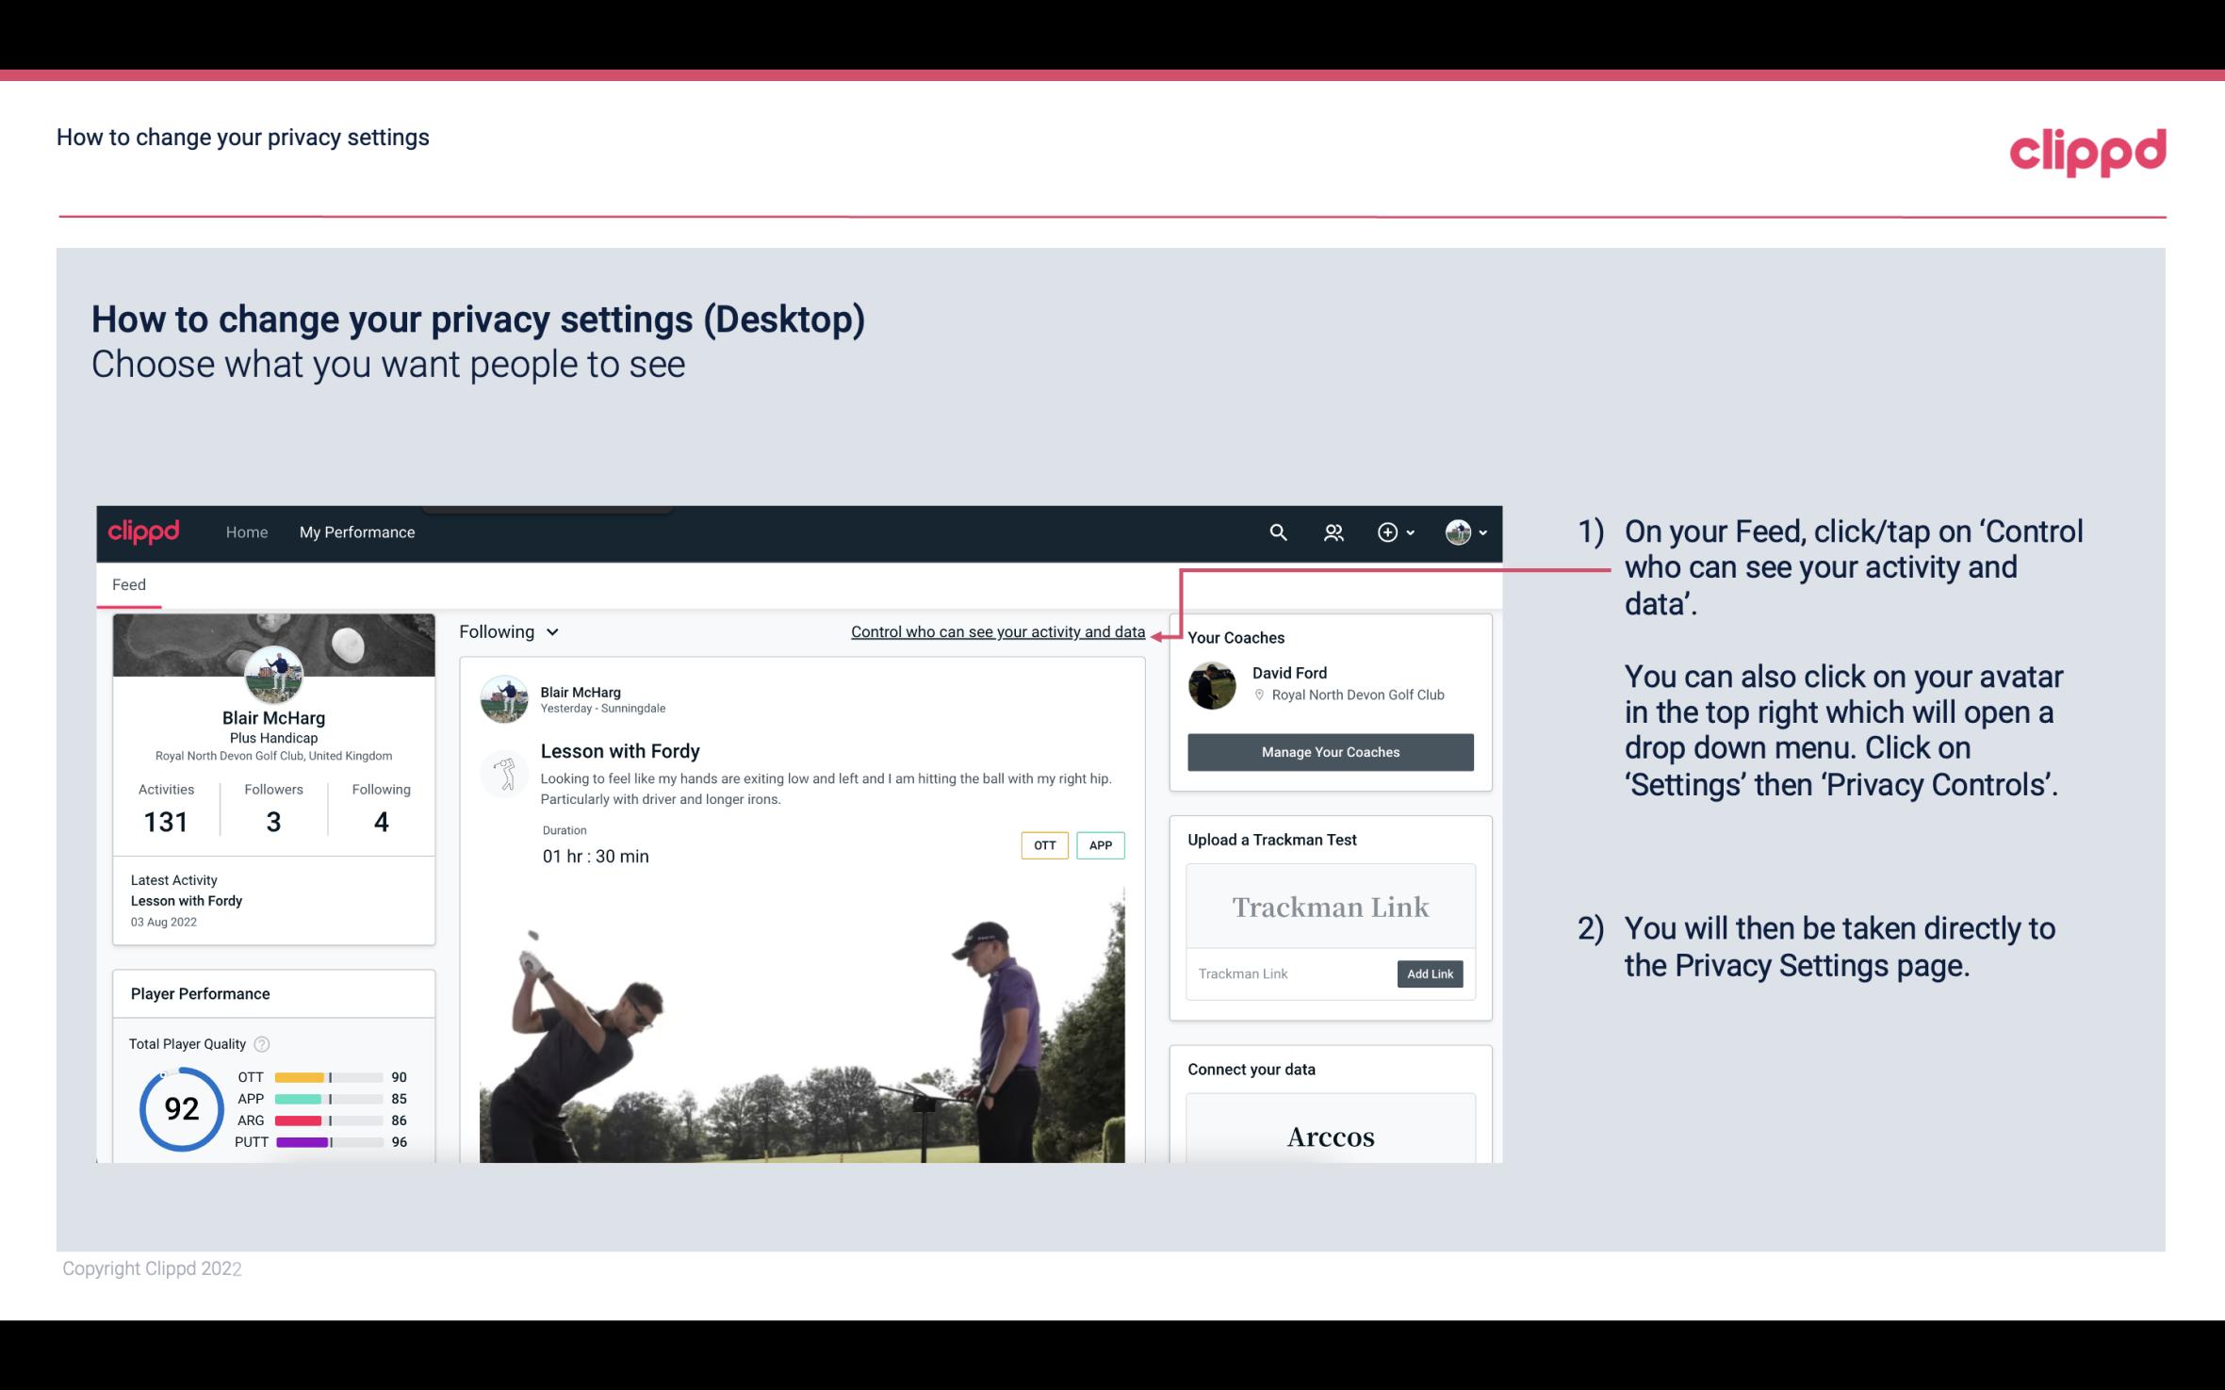Expand the Following dropdown on feed

click(507, 631)
